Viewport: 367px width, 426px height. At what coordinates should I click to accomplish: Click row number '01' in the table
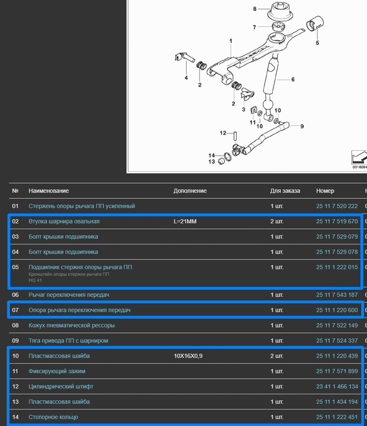pyautogui.click(x=15, y=206)
